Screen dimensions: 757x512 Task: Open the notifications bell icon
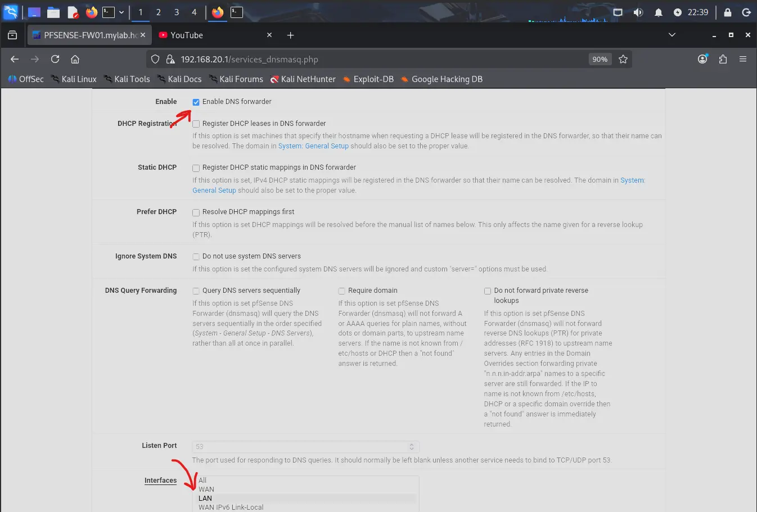(x=659, y=12)
